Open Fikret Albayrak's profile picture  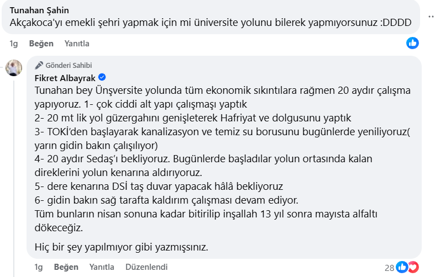tap(14, 67)
